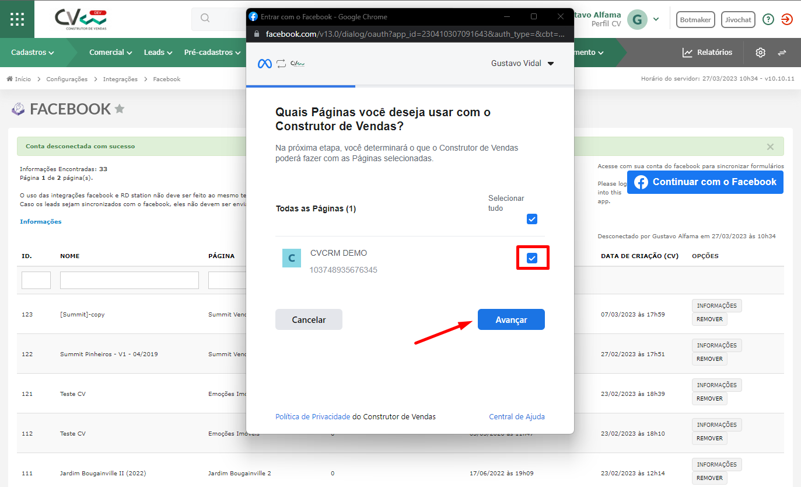Open Relatórios in the navbar
Screen dimensions: 801x487
pos(707,53)
